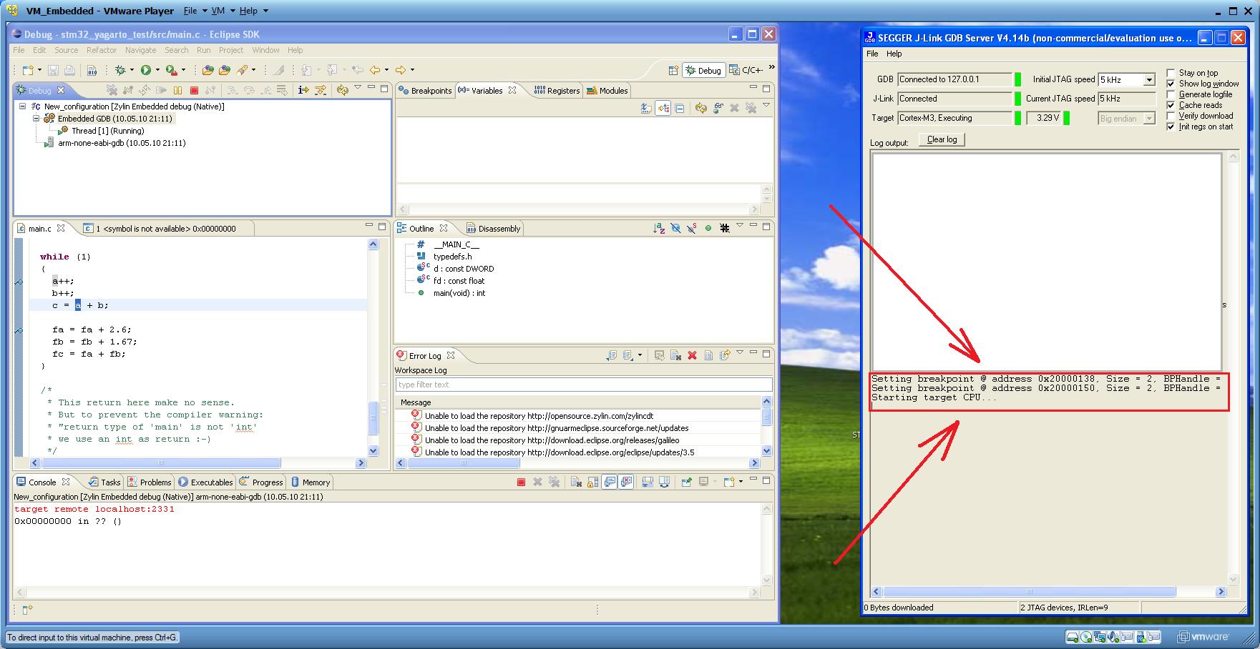Viewport: 1260px width, 649px height.
Task: Click the Pin Console icon
Action: pyautogui.click(x=686, y=482)
